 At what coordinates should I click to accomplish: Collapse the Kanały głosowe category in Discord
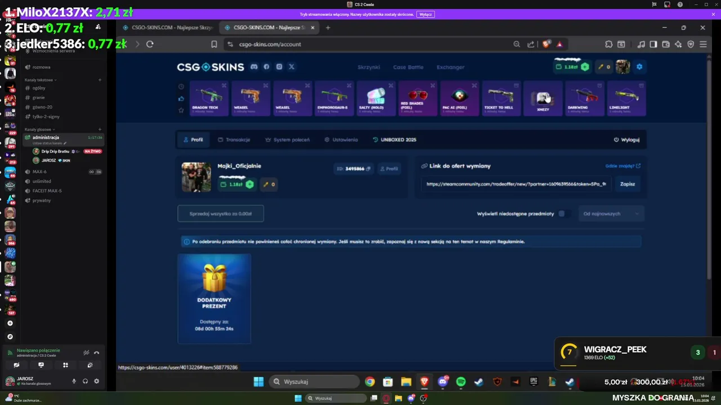pyautogui.click(x=39, y=129)
